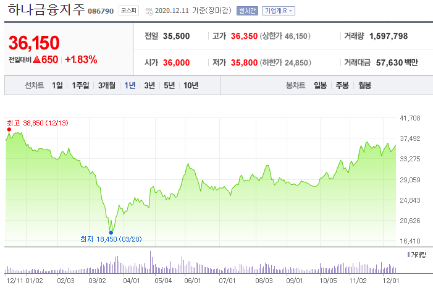This screenshot has width=433, height=288.
Task: Click the 24,843 y-axis label
Action: click(410, 200)
